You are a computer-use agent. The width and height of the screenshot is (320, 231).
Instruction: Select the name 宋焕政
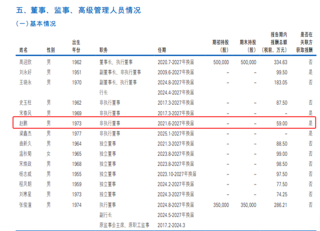(26, 164)
